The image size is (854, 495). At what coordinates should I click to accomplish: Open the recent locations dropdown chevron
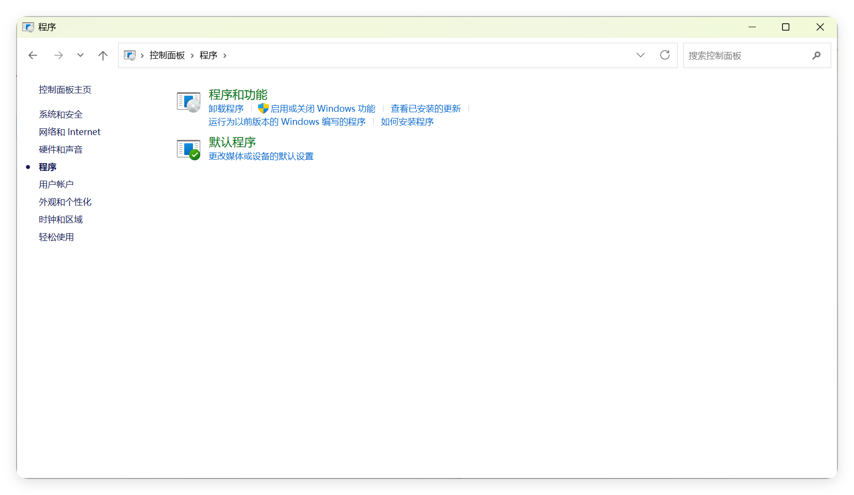80,55
